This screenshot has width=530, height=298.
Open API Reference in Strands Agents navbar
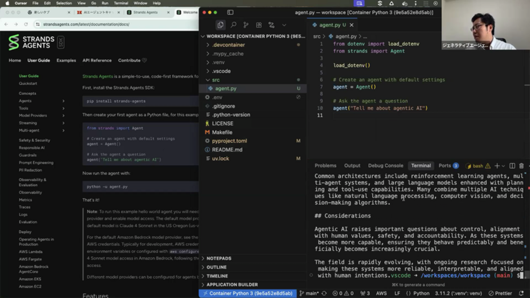click(97, 60)
